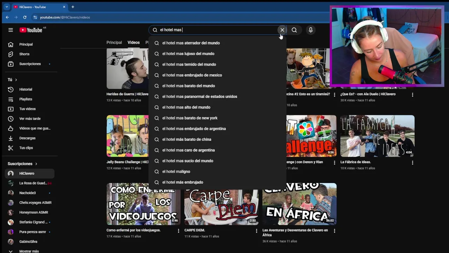Screen dimensions: 449x253
Task: Select suggestion 'el hotel mas paranormal de estados unidos'
Action: pyautogui.click(x=217, y=97)
